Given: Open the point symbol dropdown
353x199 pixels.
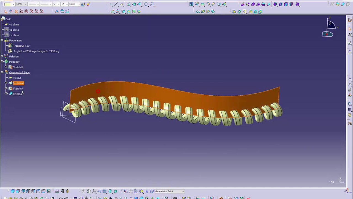Looking at the screenshot, I should pyautogui.click(x=56, y=4).
